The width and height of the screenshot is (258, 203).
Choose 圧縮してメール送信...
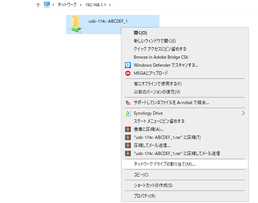(x=185, y=145)
